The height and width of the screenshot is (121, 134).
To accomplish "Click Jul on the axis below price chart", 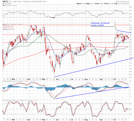I will coord(72,79).
